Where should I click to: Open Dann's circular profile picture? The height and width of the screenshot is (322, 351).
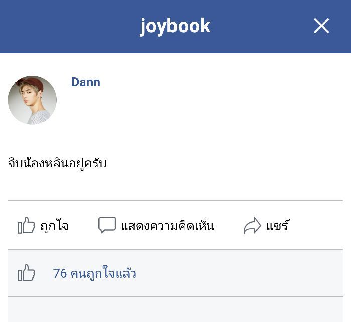32,100
